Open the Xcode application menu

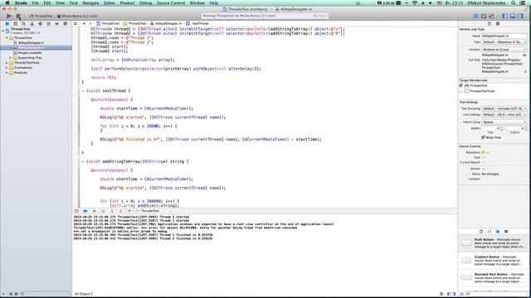[x=21, y=3]
